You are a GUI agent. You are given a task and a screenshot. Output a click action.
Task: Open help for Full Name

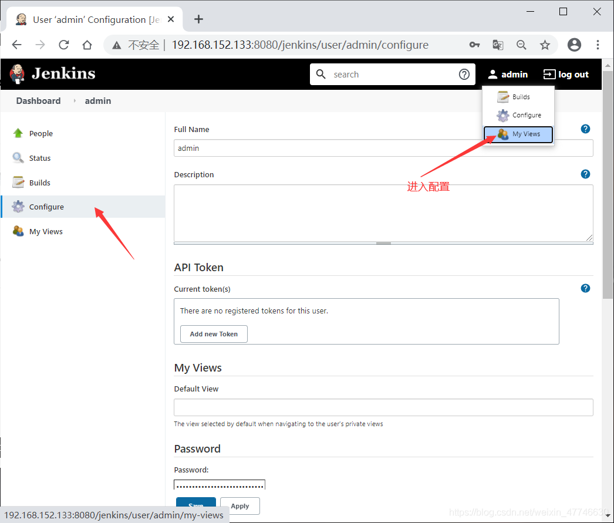tap(585, 129)
